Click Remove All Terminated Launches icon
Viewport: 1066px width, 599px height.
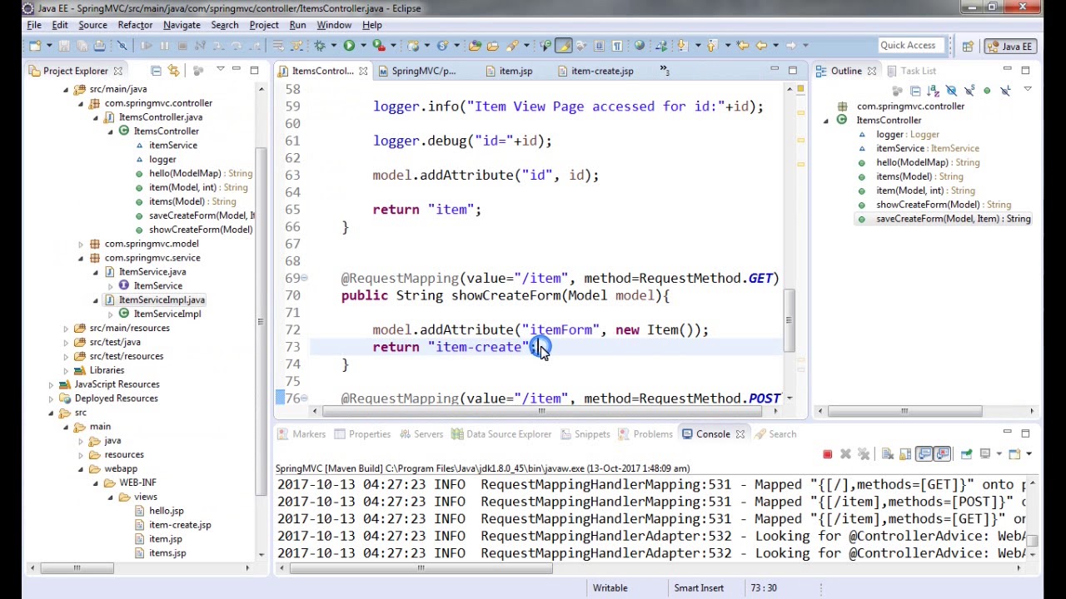864,454
